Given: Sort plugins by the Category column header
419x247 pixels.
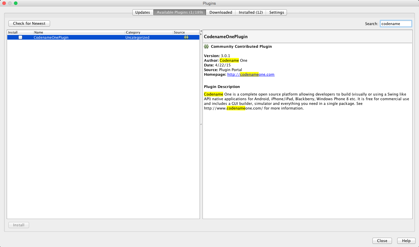Looking at the screenshot, I should [148, 32].
